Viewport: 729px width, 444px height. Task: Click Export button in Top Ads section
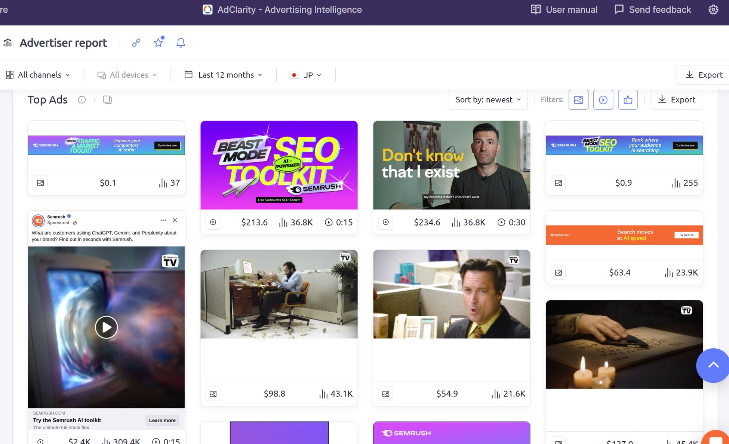tap(677, 100)
